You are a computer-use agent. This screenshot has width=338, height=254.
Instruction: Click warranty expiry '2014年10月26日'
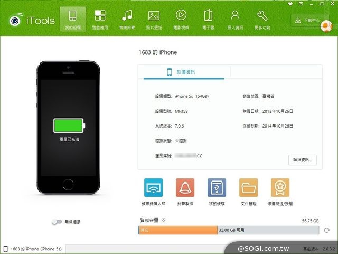click(278, 126)
